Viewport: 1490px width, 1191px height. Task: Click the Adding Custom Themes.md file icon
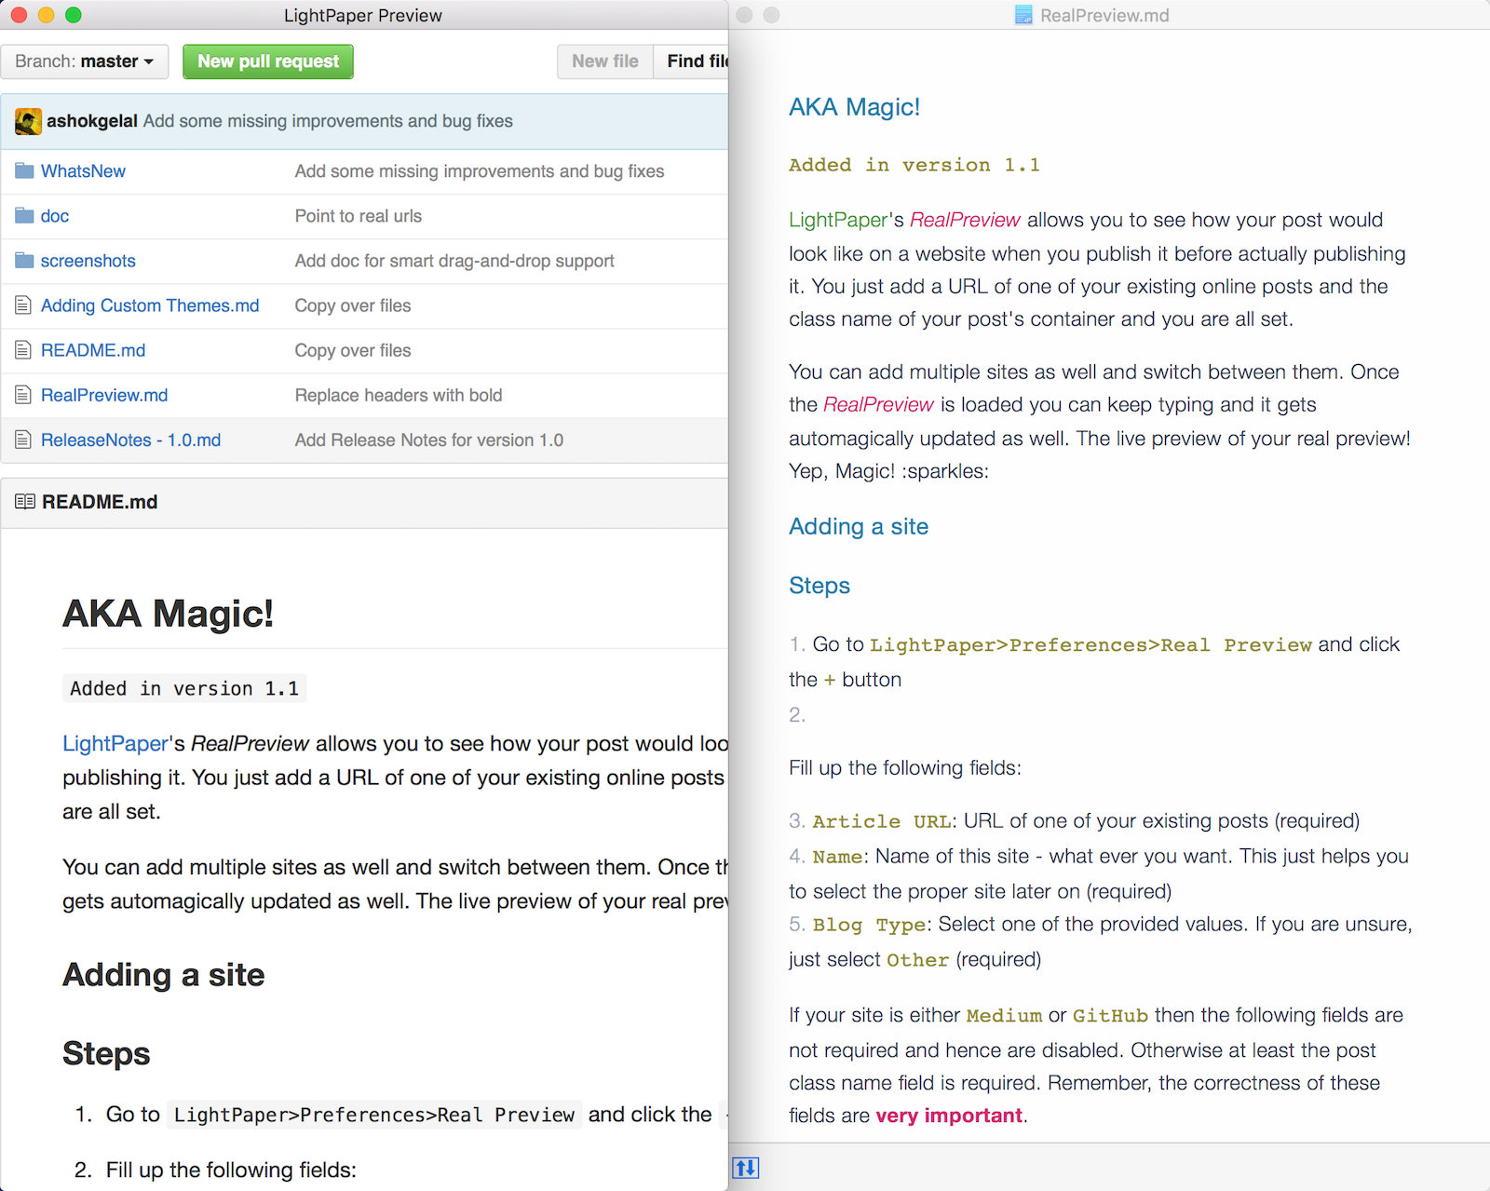(23, 305)
